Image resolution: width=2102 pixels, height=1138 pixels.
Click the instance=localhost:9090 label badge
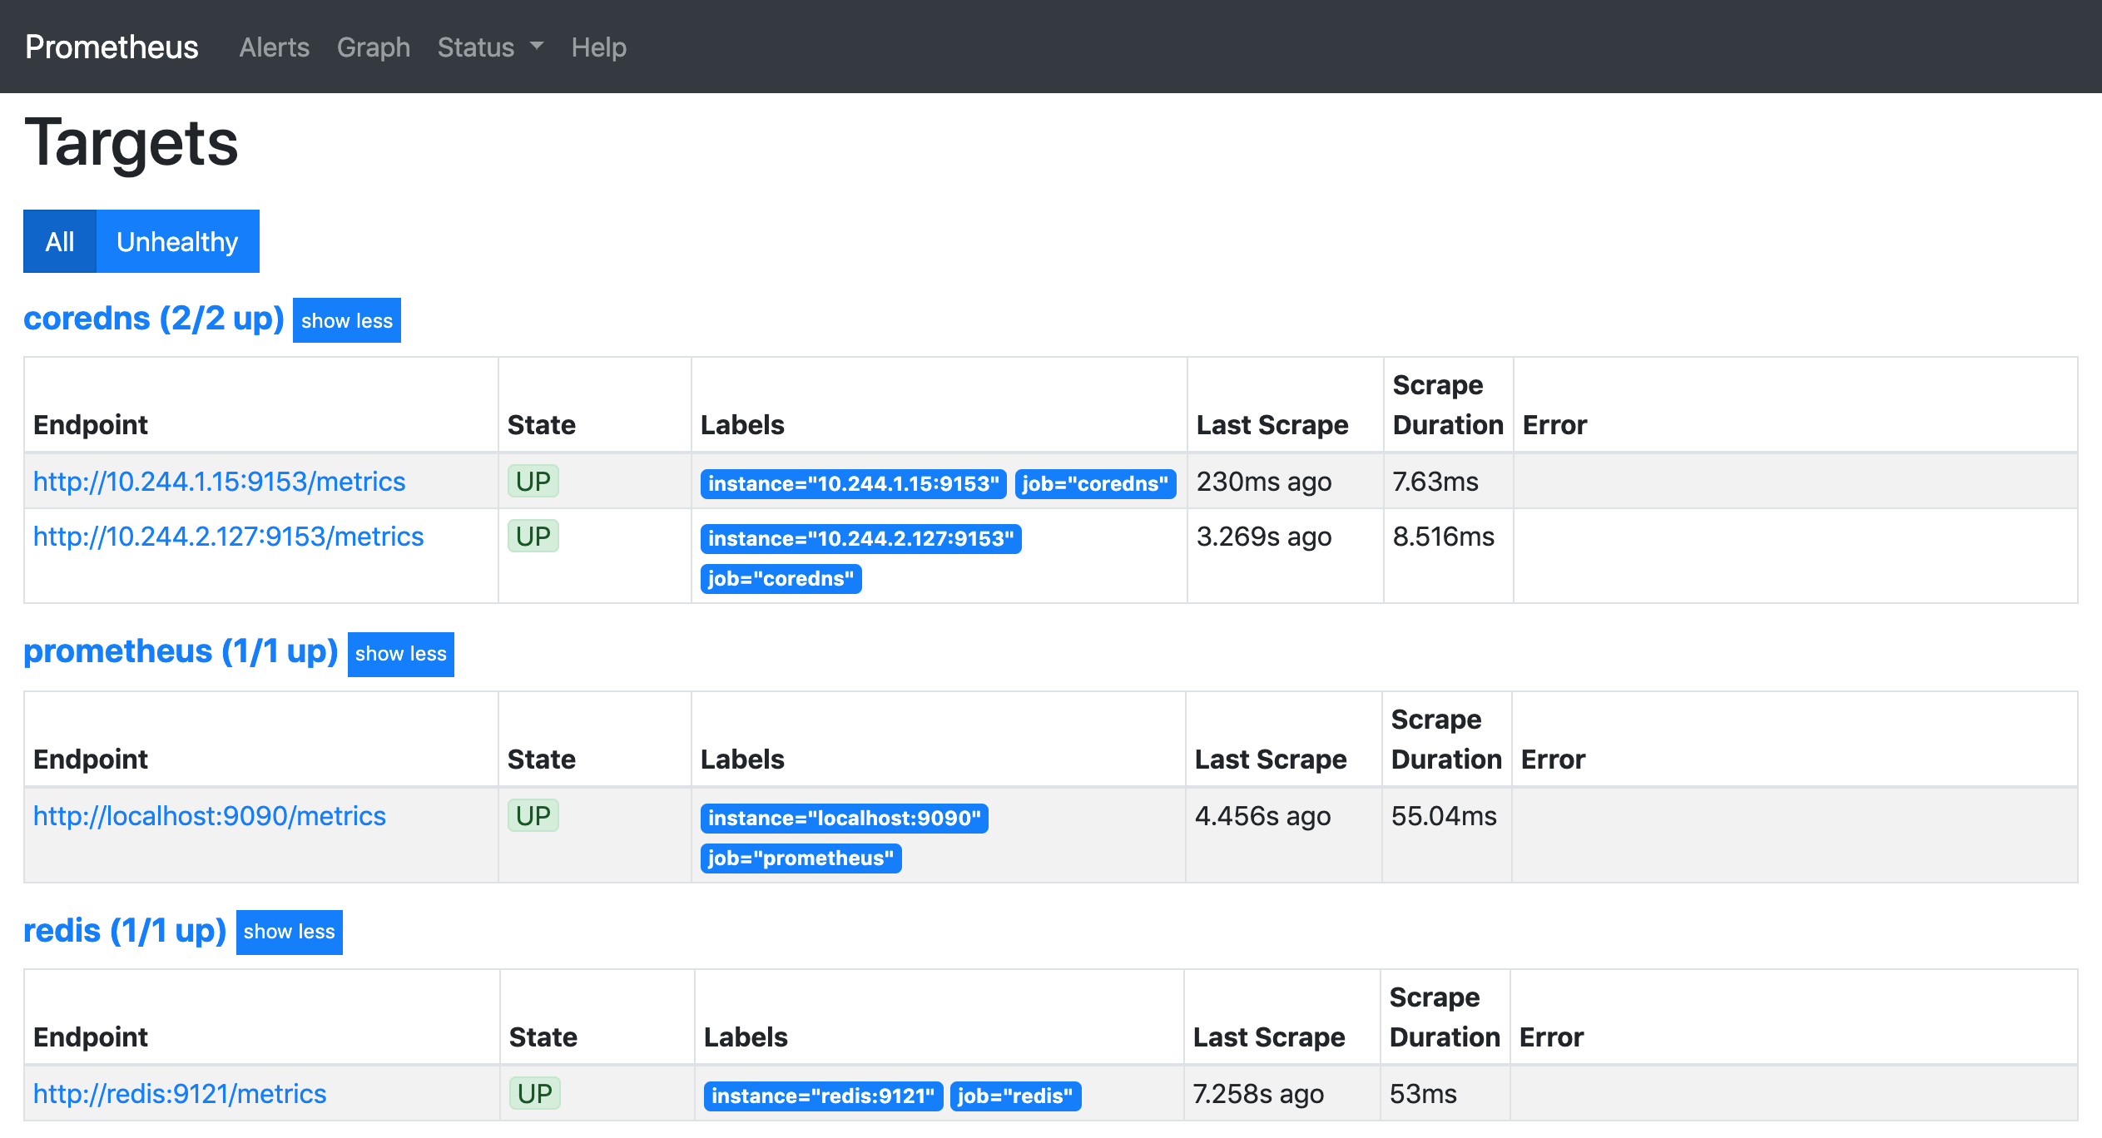(842, 816)
